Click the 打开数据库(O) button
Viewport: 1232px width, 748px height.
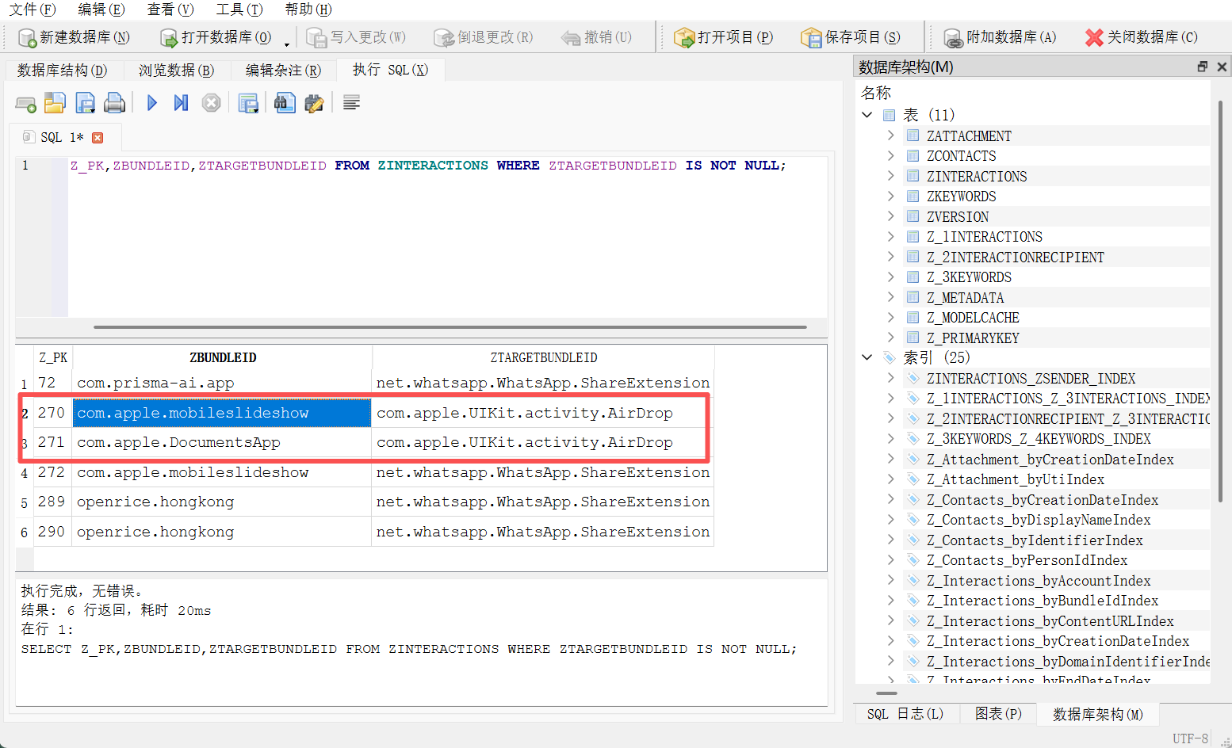pos(216,37)
